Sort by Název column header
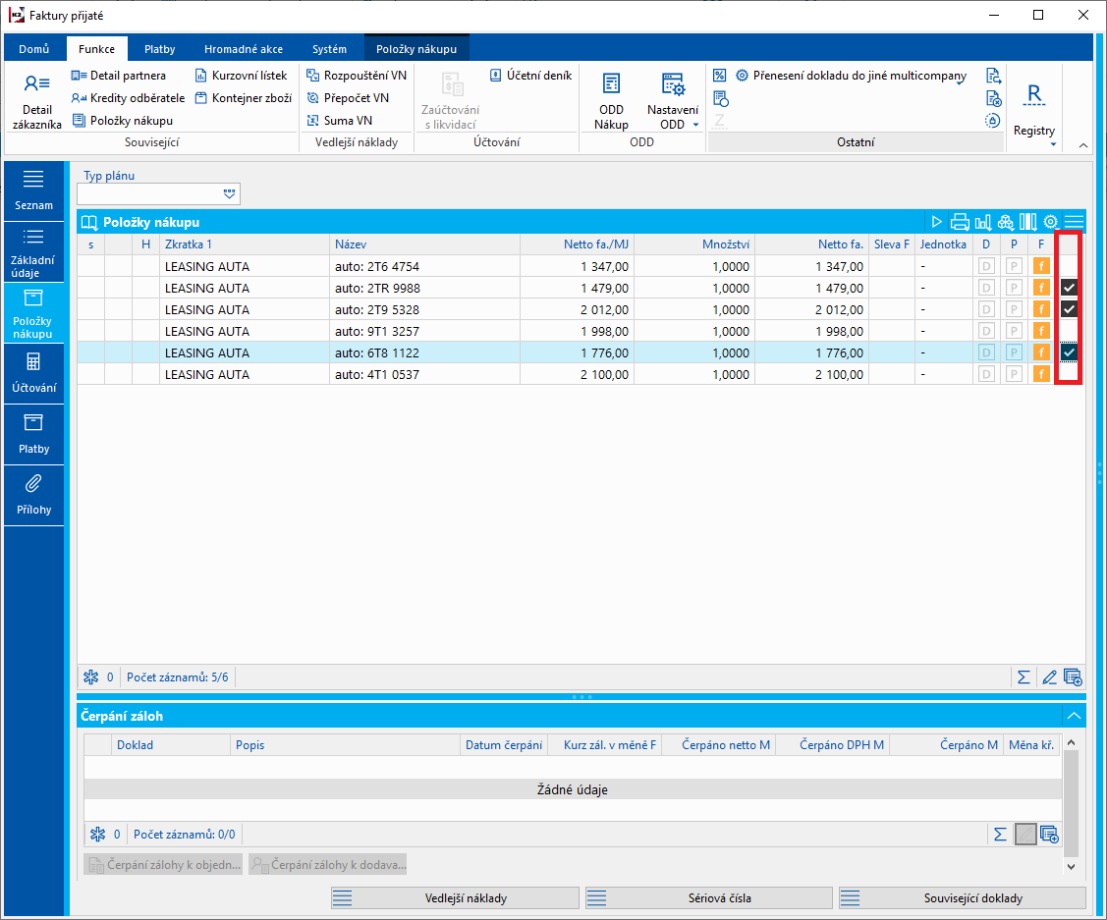 (x=424, y=244)
